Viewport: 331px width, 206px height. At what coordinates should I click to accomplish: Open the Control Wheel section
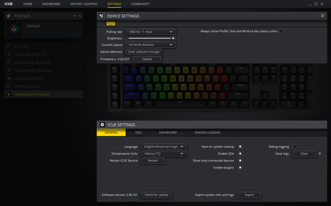[x=43, y=78]
